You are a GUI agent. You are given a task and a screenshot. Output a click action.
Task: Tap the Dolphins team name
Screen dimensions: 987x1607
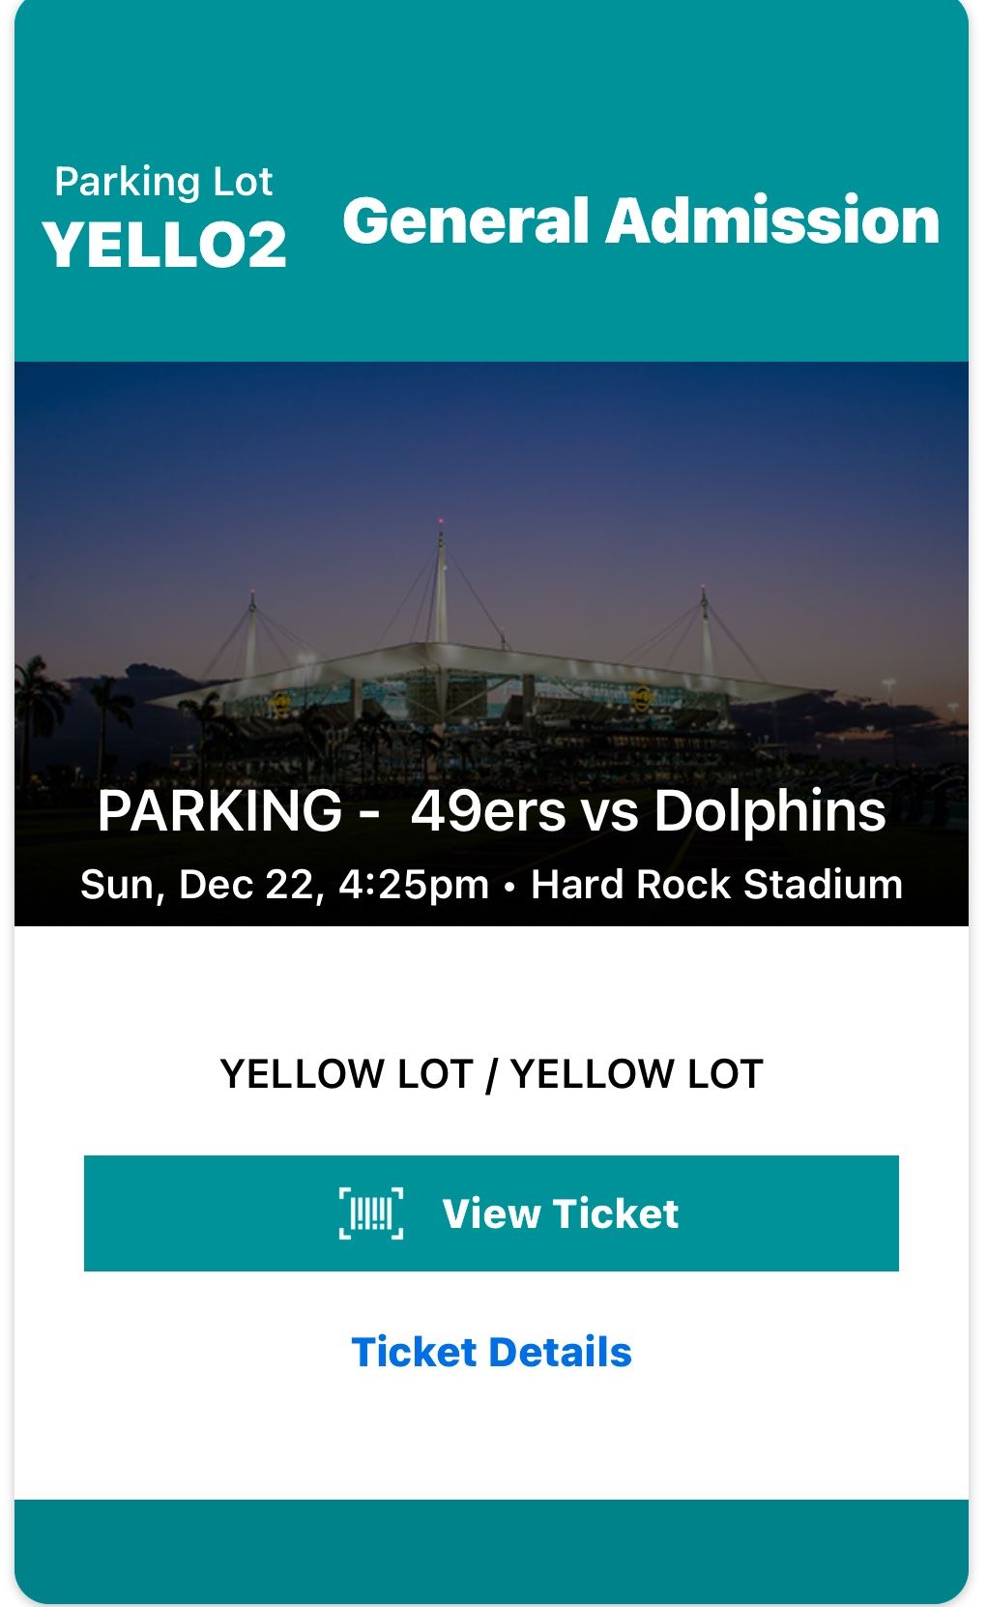pyautogui.click(x=769, y=810)
